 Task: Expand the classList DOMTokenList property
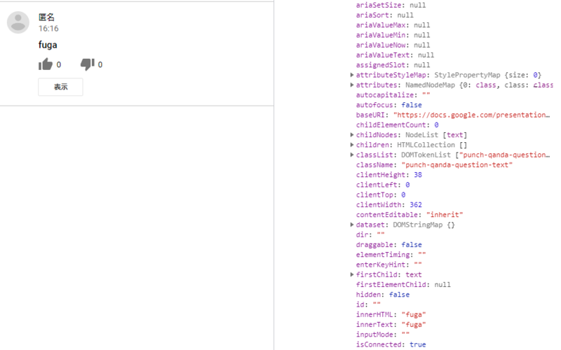point(352,155)
